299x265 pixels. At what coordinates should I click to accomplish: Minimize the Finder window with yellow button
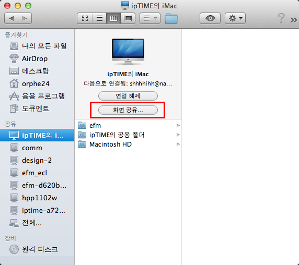18,6
